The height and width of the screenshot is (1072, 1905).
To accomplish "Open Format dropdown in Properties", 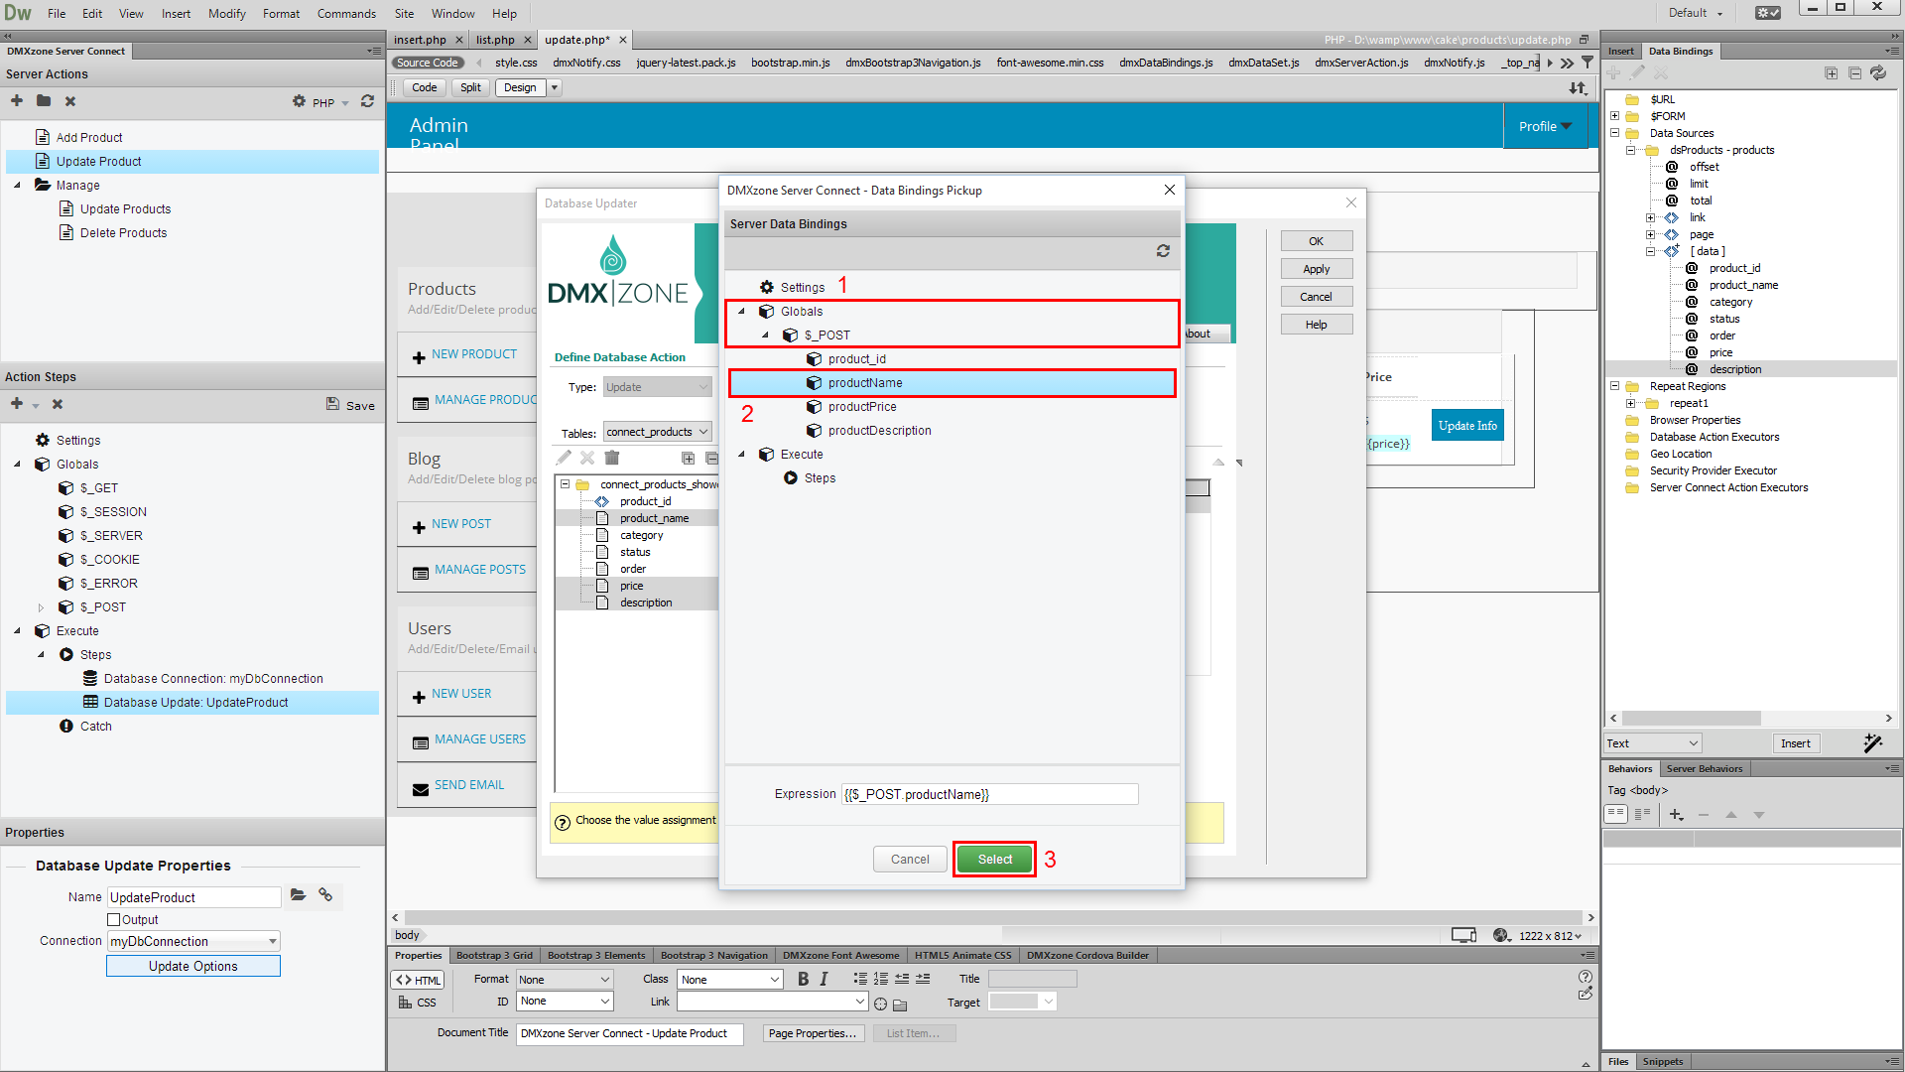I will (565, 980).
